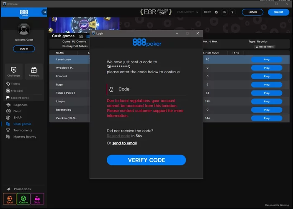Select Tournaments in the sidebar menu

19,130
